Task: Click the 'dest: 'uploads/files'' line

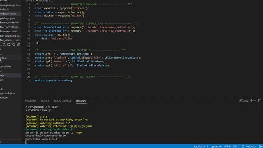Action: pos(57,39)
